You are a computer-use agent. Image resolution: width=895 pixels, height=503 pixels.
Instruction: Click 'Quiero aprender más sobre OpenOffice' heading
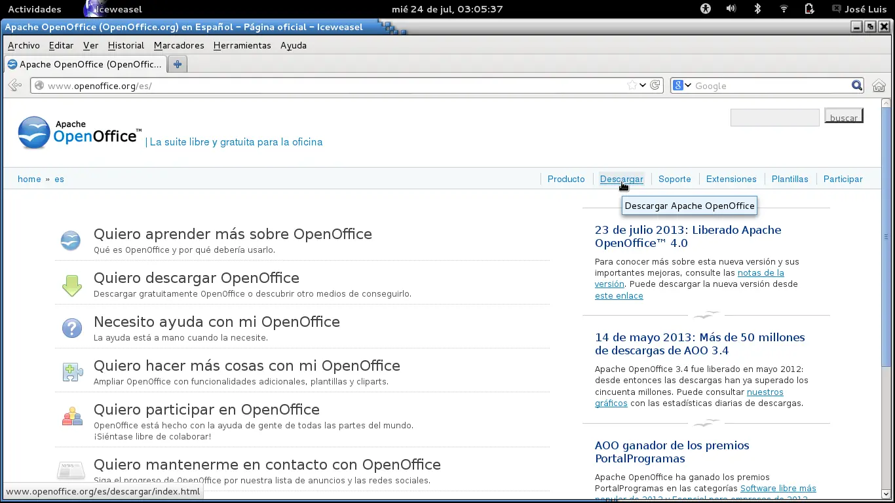pos(233,234)
